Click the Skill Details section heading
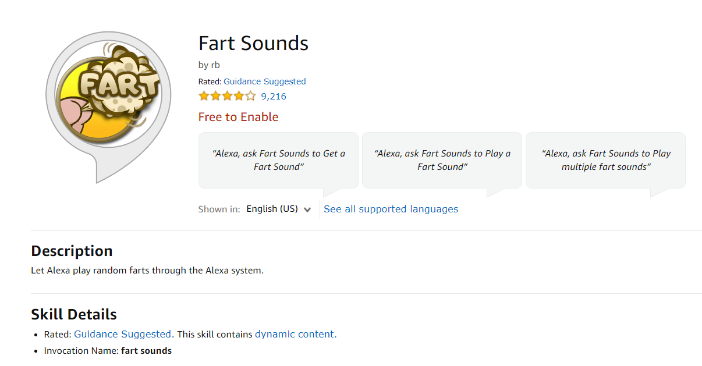Viewport: 702px width, 366px height. 74,314
